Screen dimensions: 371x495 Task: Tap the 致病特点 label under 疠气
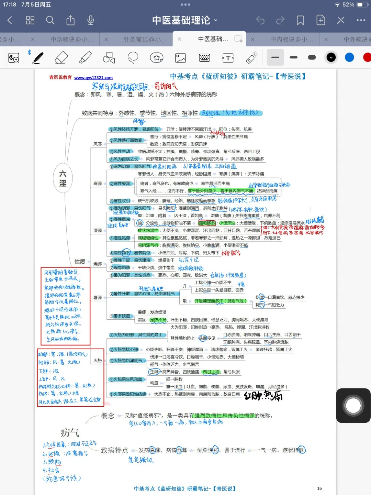114,450
